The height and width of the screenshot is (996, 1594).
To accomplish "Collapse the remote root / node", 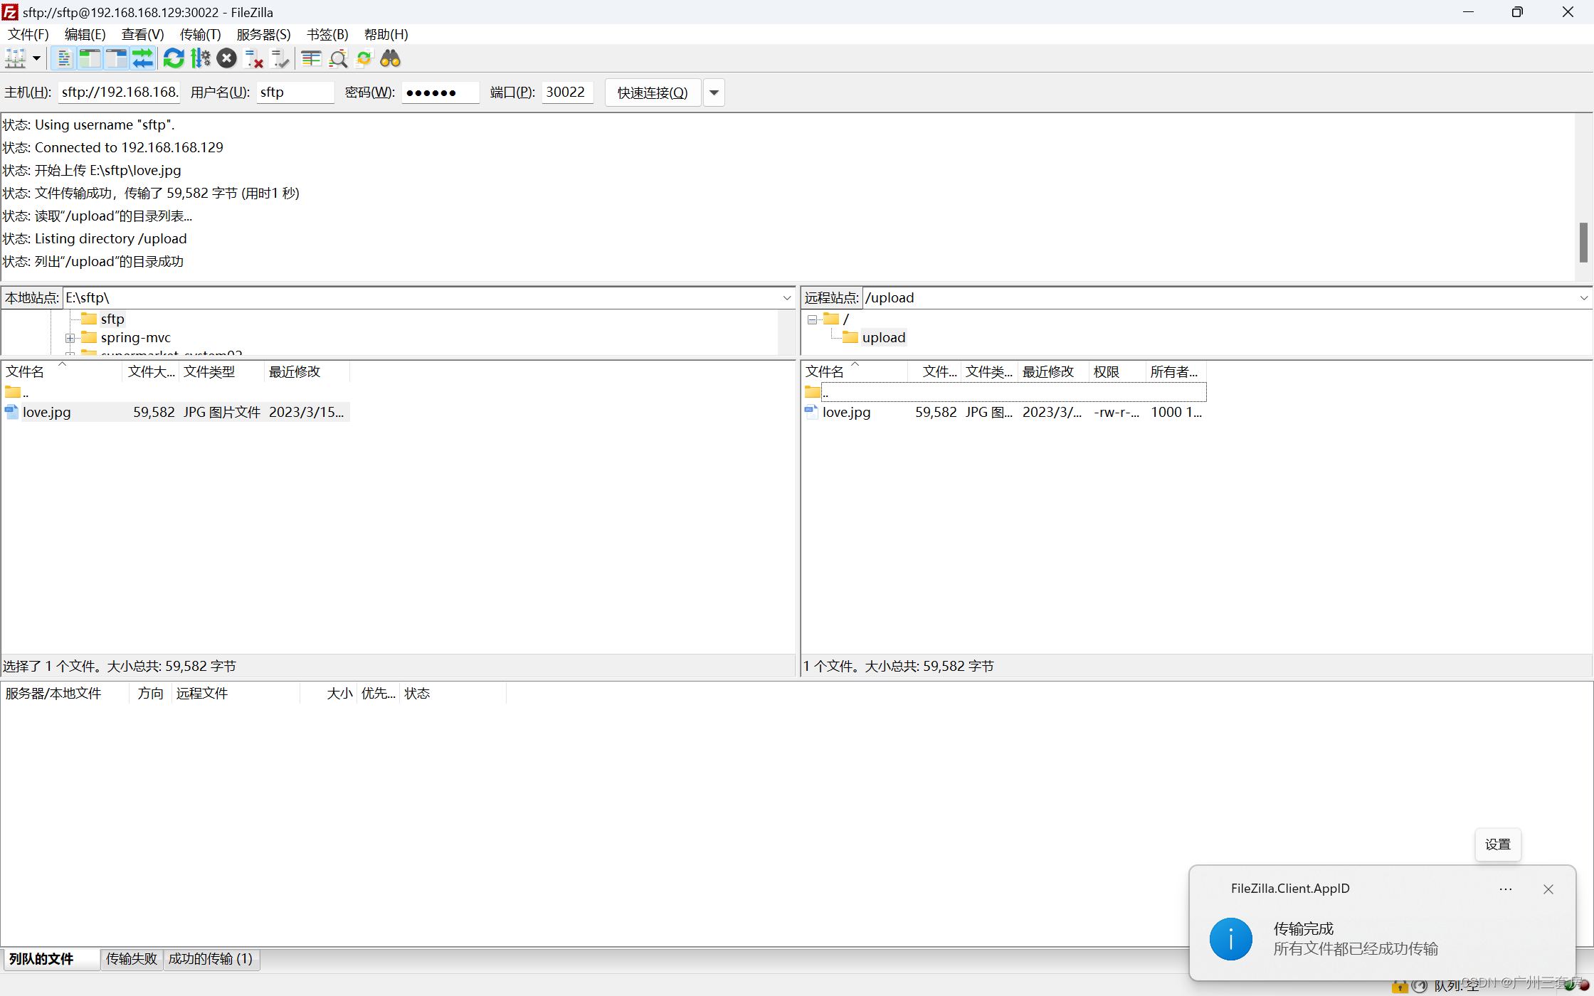I will point(812,319).
